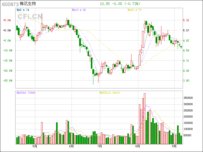The image size is (203, 152).
Task: Click the 5.32 price axis label
Action: point(186,20)
